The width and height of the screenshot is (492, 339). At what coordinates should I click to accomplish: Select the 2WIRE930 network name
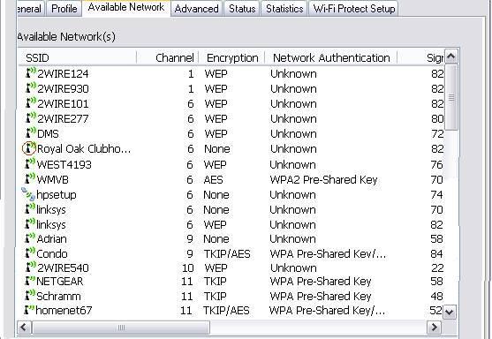point(63,89)
